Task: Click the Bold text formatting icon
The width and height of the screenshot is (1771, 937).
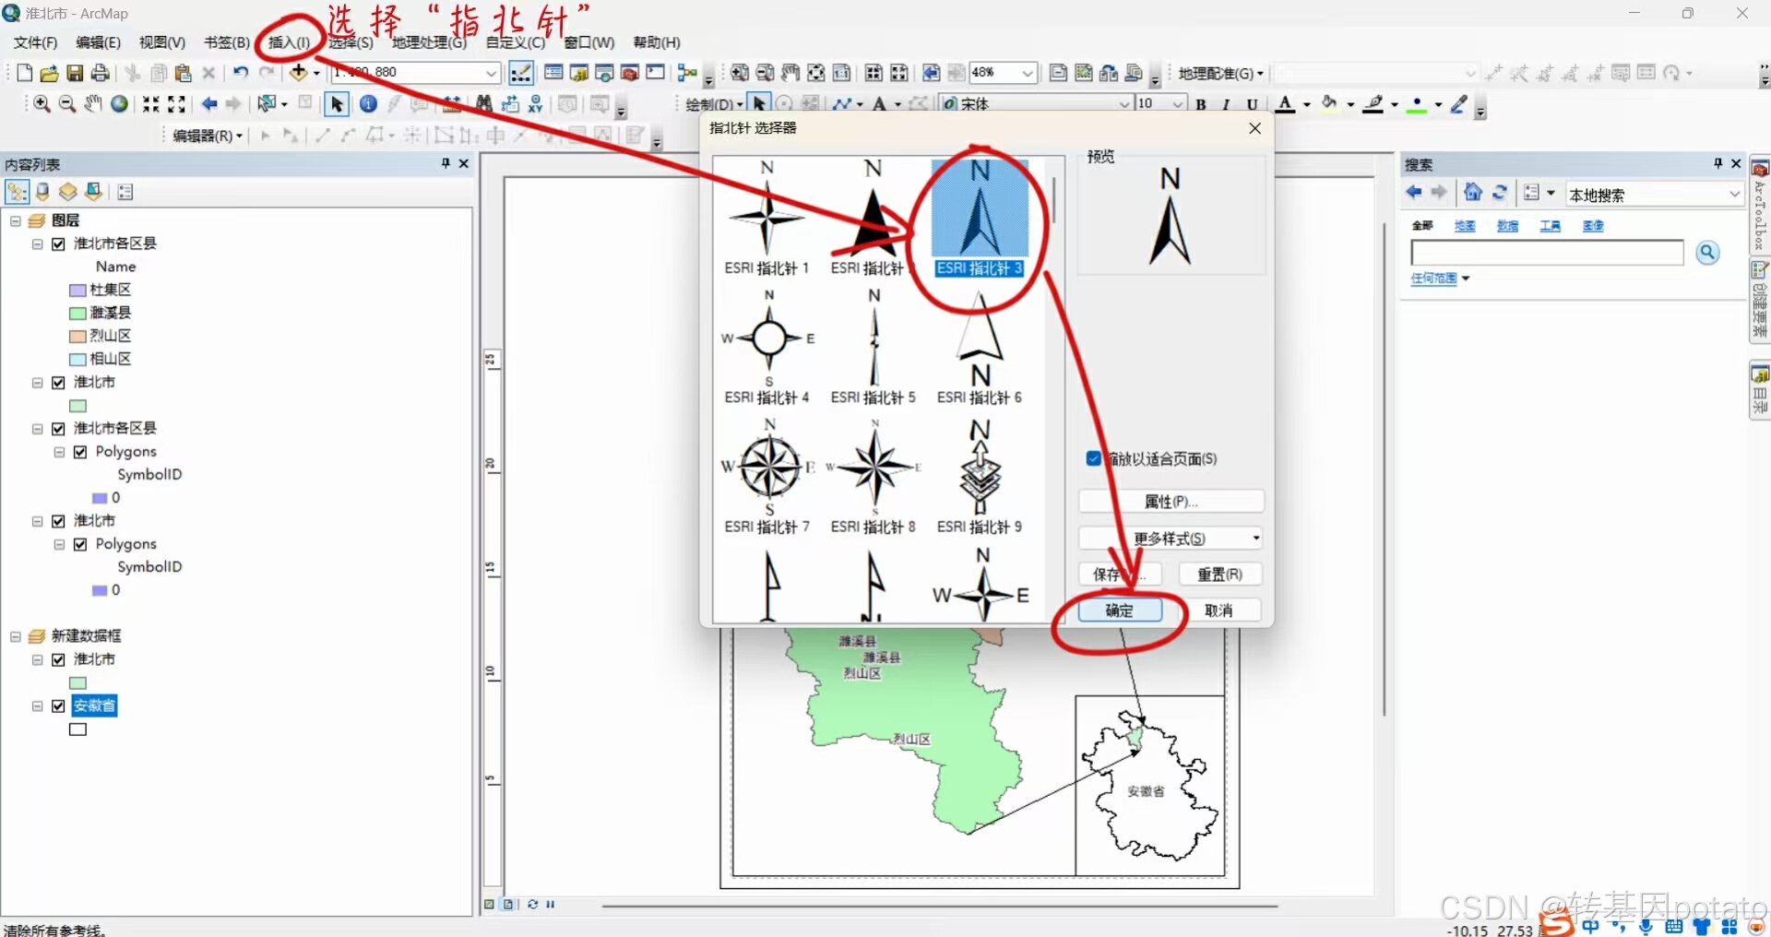Action: click(1201, 104)
